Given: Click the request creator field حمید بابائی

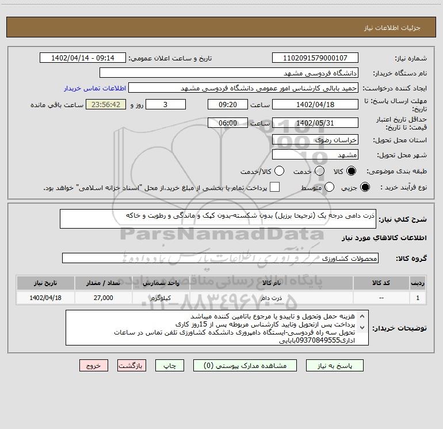Looking at the screenshot, I should coord(243,88).
